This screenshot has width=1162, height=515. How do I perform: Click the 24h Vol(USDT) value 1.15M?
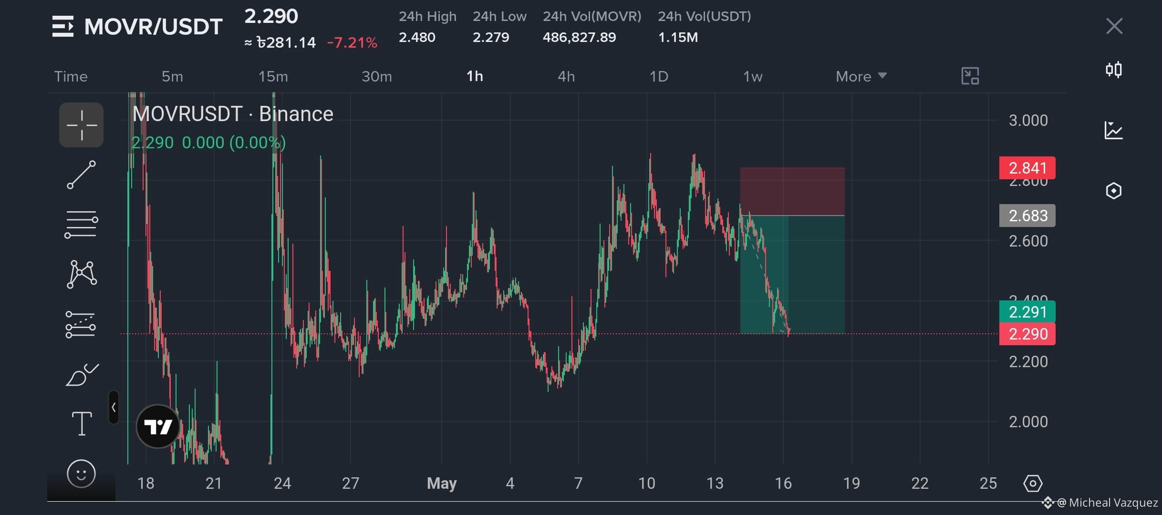tap(678, 37)
